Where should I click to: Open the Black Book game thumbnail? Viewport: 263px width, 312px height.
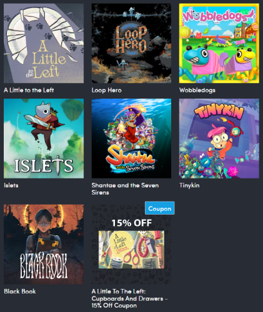[x=44, y=244]
